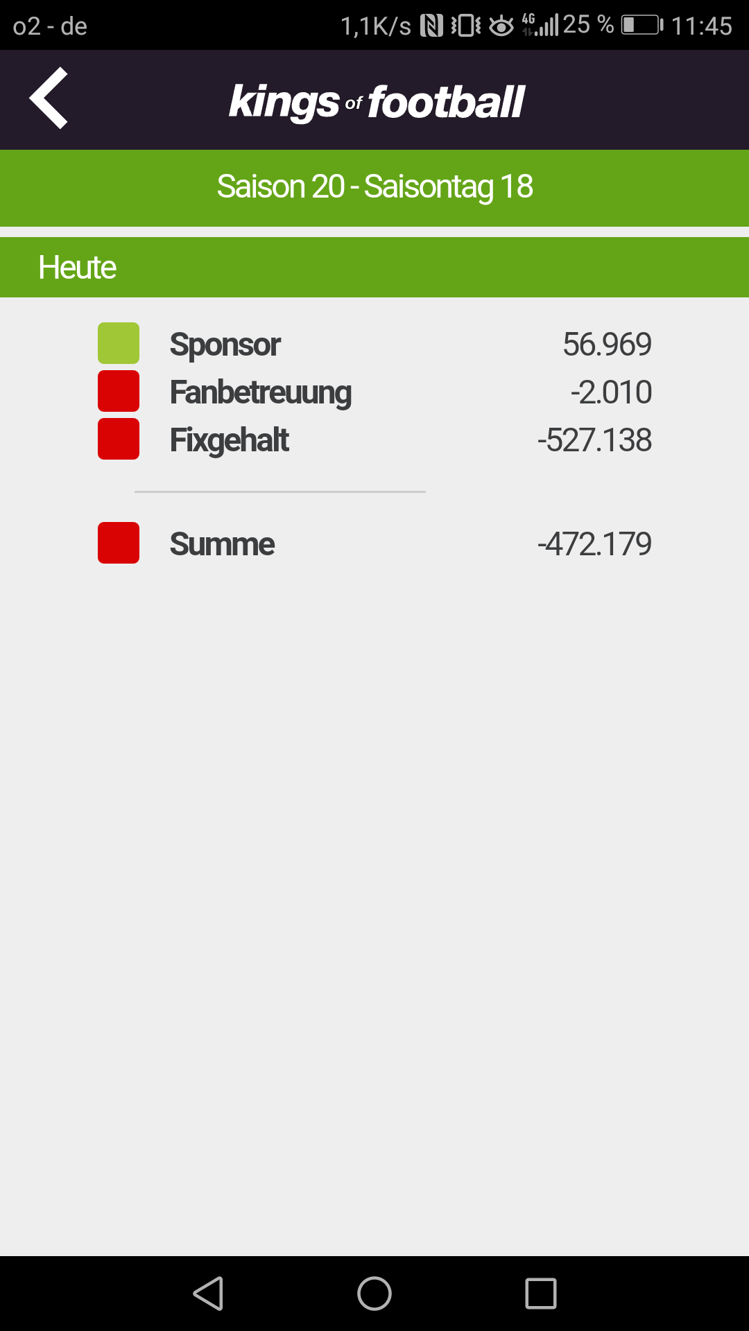Select the red Summe color square

[x=119, y=543]
